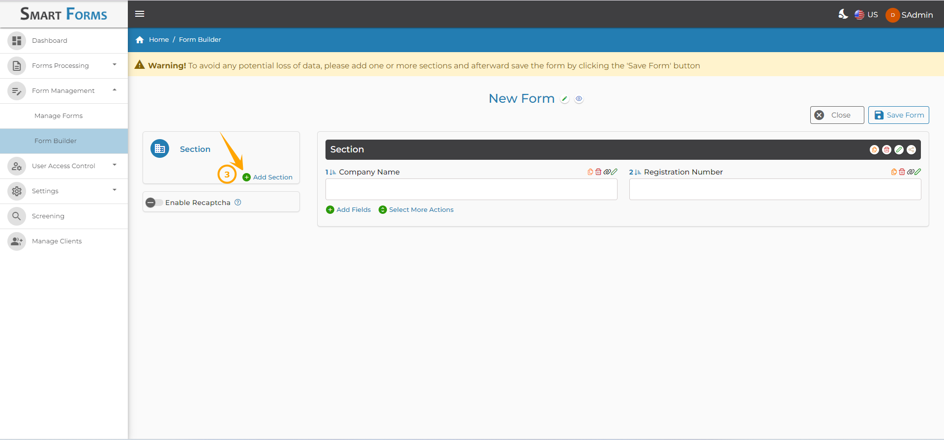Preview the form with the eye icon
The width and height of the screenshot is (944, 440).
[x=579, y=99]
